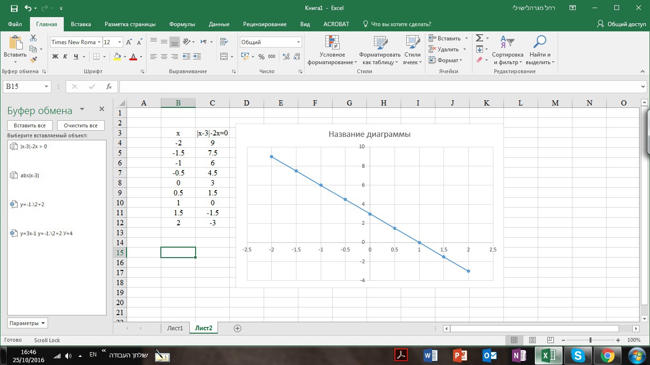Switch to Page Layout view icon
Screen dimensions: 650x365
(x=532, y=340)
